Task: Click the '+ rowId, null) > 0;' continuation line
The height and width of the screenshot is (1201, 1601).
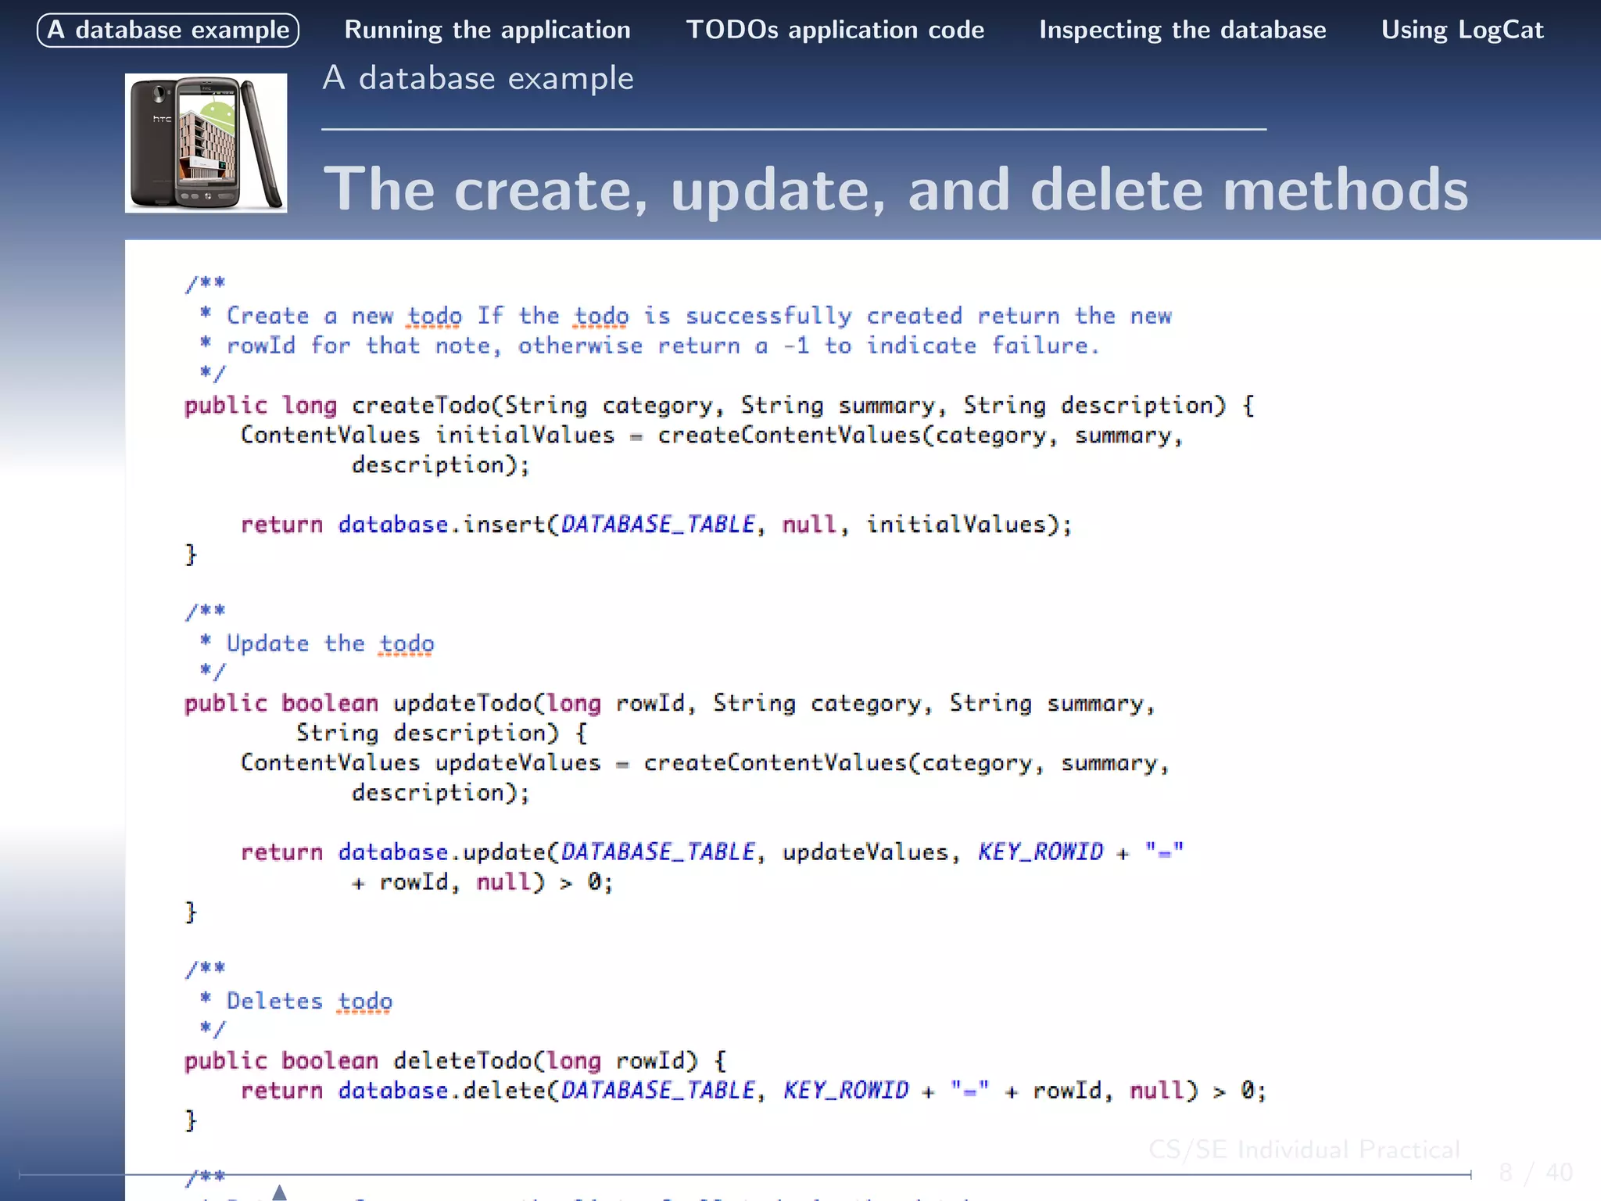Action: coord(482,882)
